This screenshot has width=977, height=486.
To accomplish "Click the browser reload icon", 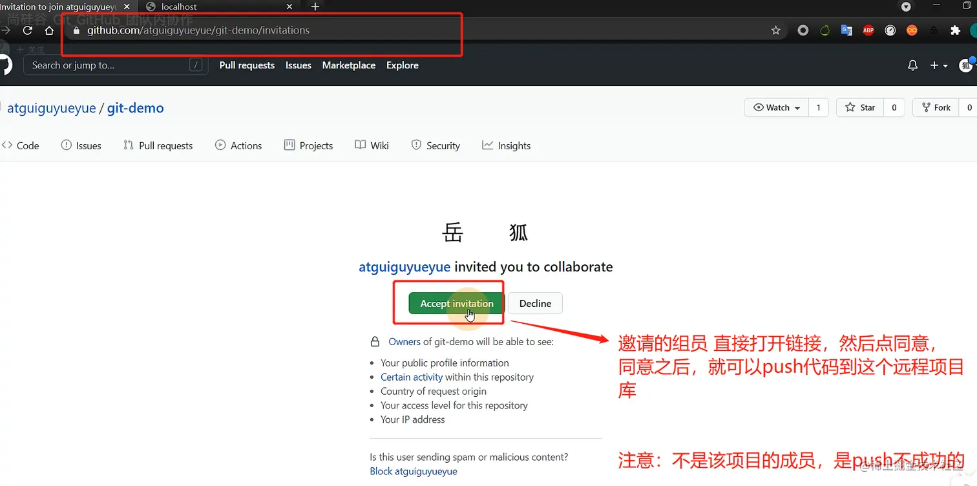I will [27, 30].
